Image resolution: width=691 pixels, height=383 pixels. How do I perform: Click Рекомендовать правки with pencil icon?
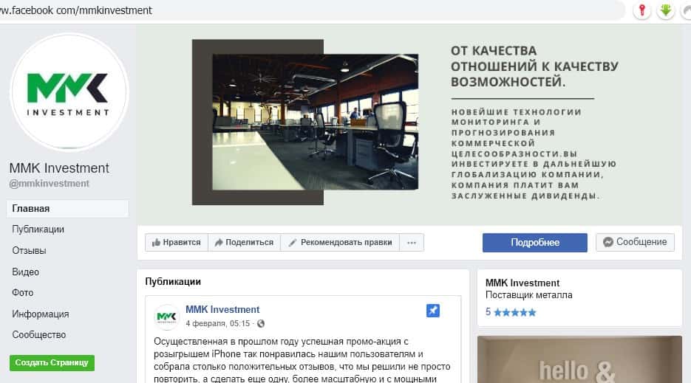coord(340,242)
